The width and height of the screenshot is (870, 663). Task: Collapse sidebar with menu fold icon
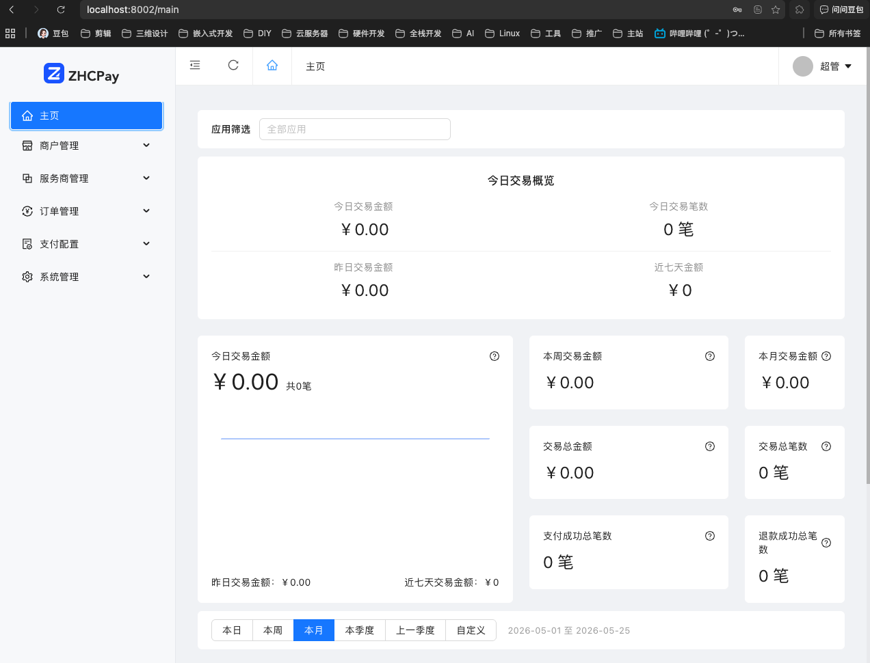195,65
